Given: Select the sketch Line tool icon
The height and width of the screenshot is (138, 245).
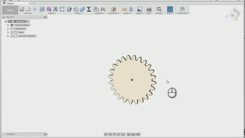Looking at the screenshot, I should pyautogui.click(x=28, y=9).
